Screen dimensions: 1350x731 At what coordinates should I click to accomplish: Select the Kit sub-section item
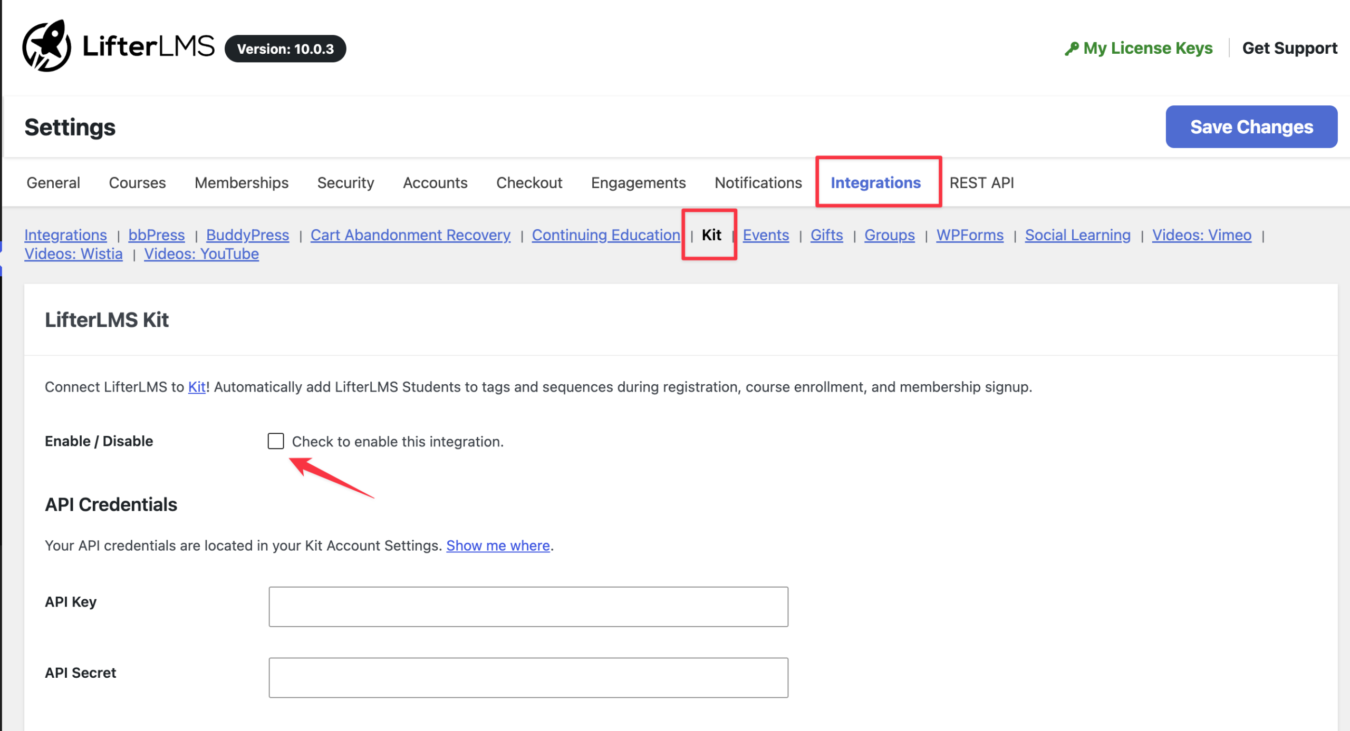(711, 235)
